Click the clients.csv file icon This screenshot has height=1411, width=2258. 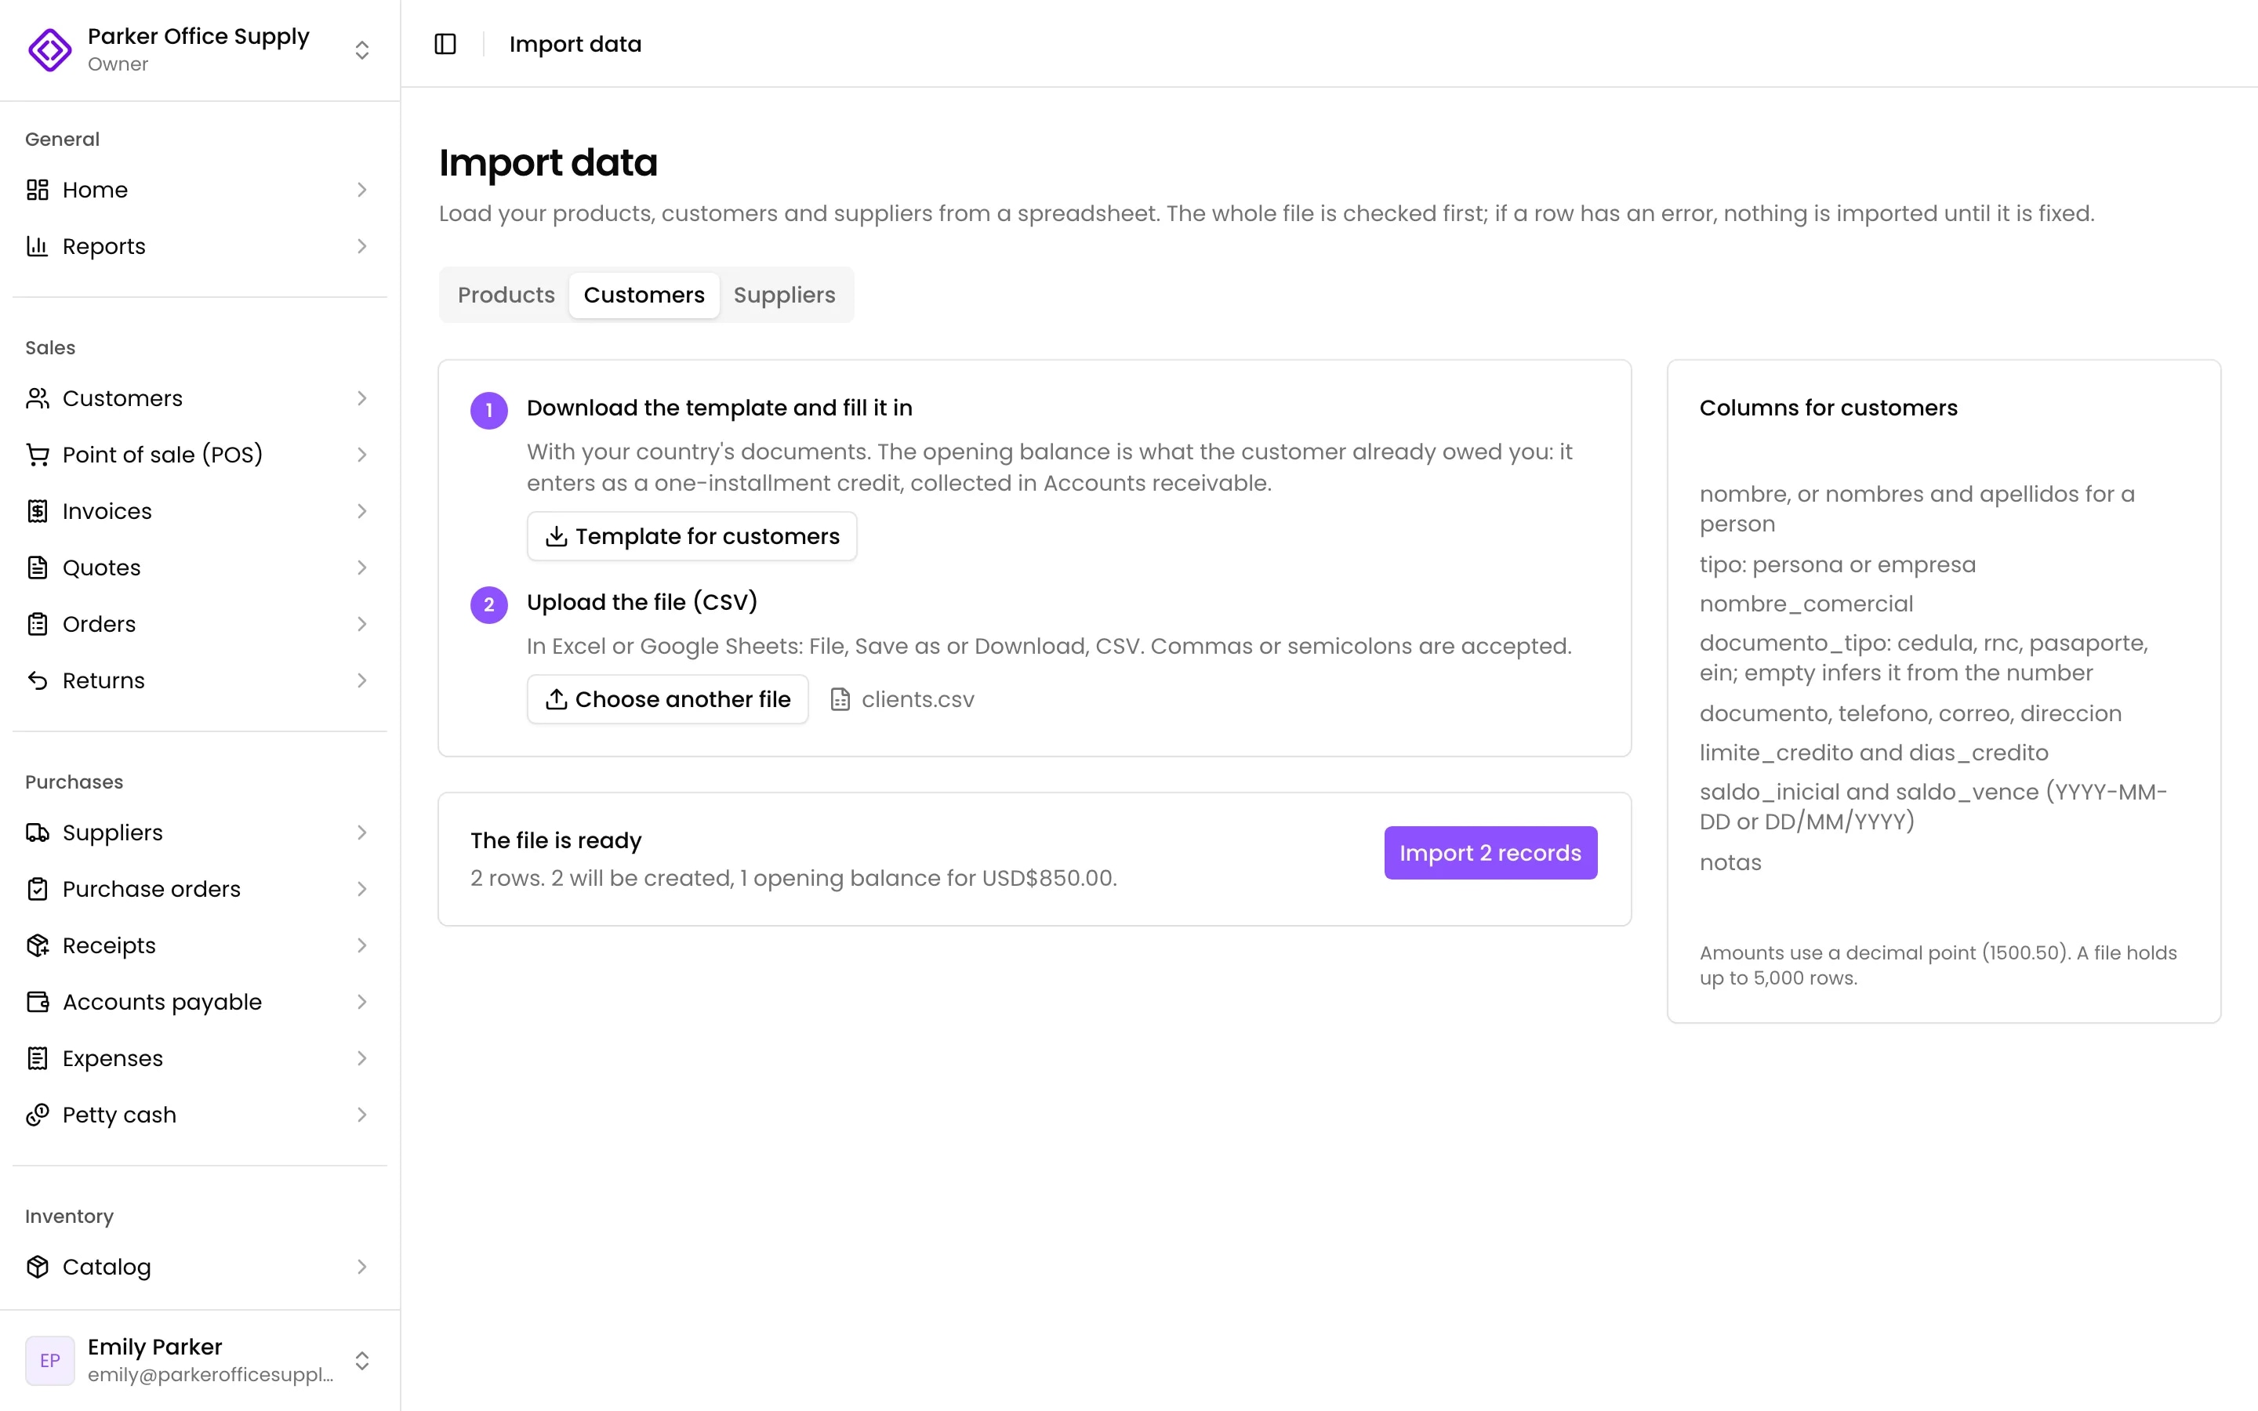[840, 699]
